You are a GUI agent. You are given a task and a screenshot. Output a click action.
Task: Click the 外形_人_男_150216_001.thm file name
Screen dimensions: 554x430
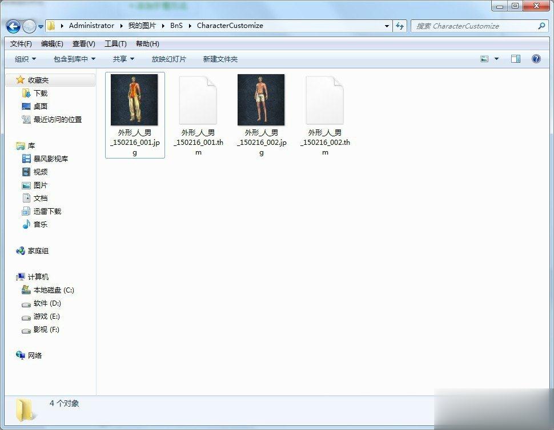click(198, 143)
